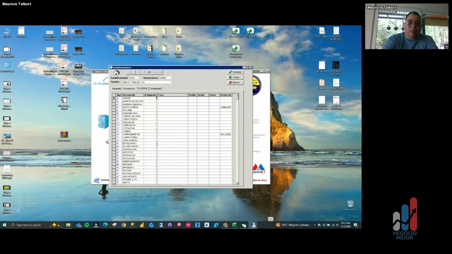
Task: Click the grid scrollbar down arrow
Action: (x=237, y=183)
